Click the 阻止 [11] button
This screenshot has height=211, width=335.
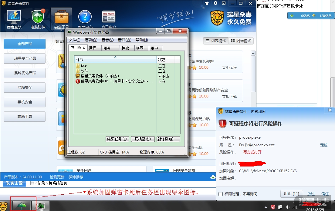pos(291,194)
